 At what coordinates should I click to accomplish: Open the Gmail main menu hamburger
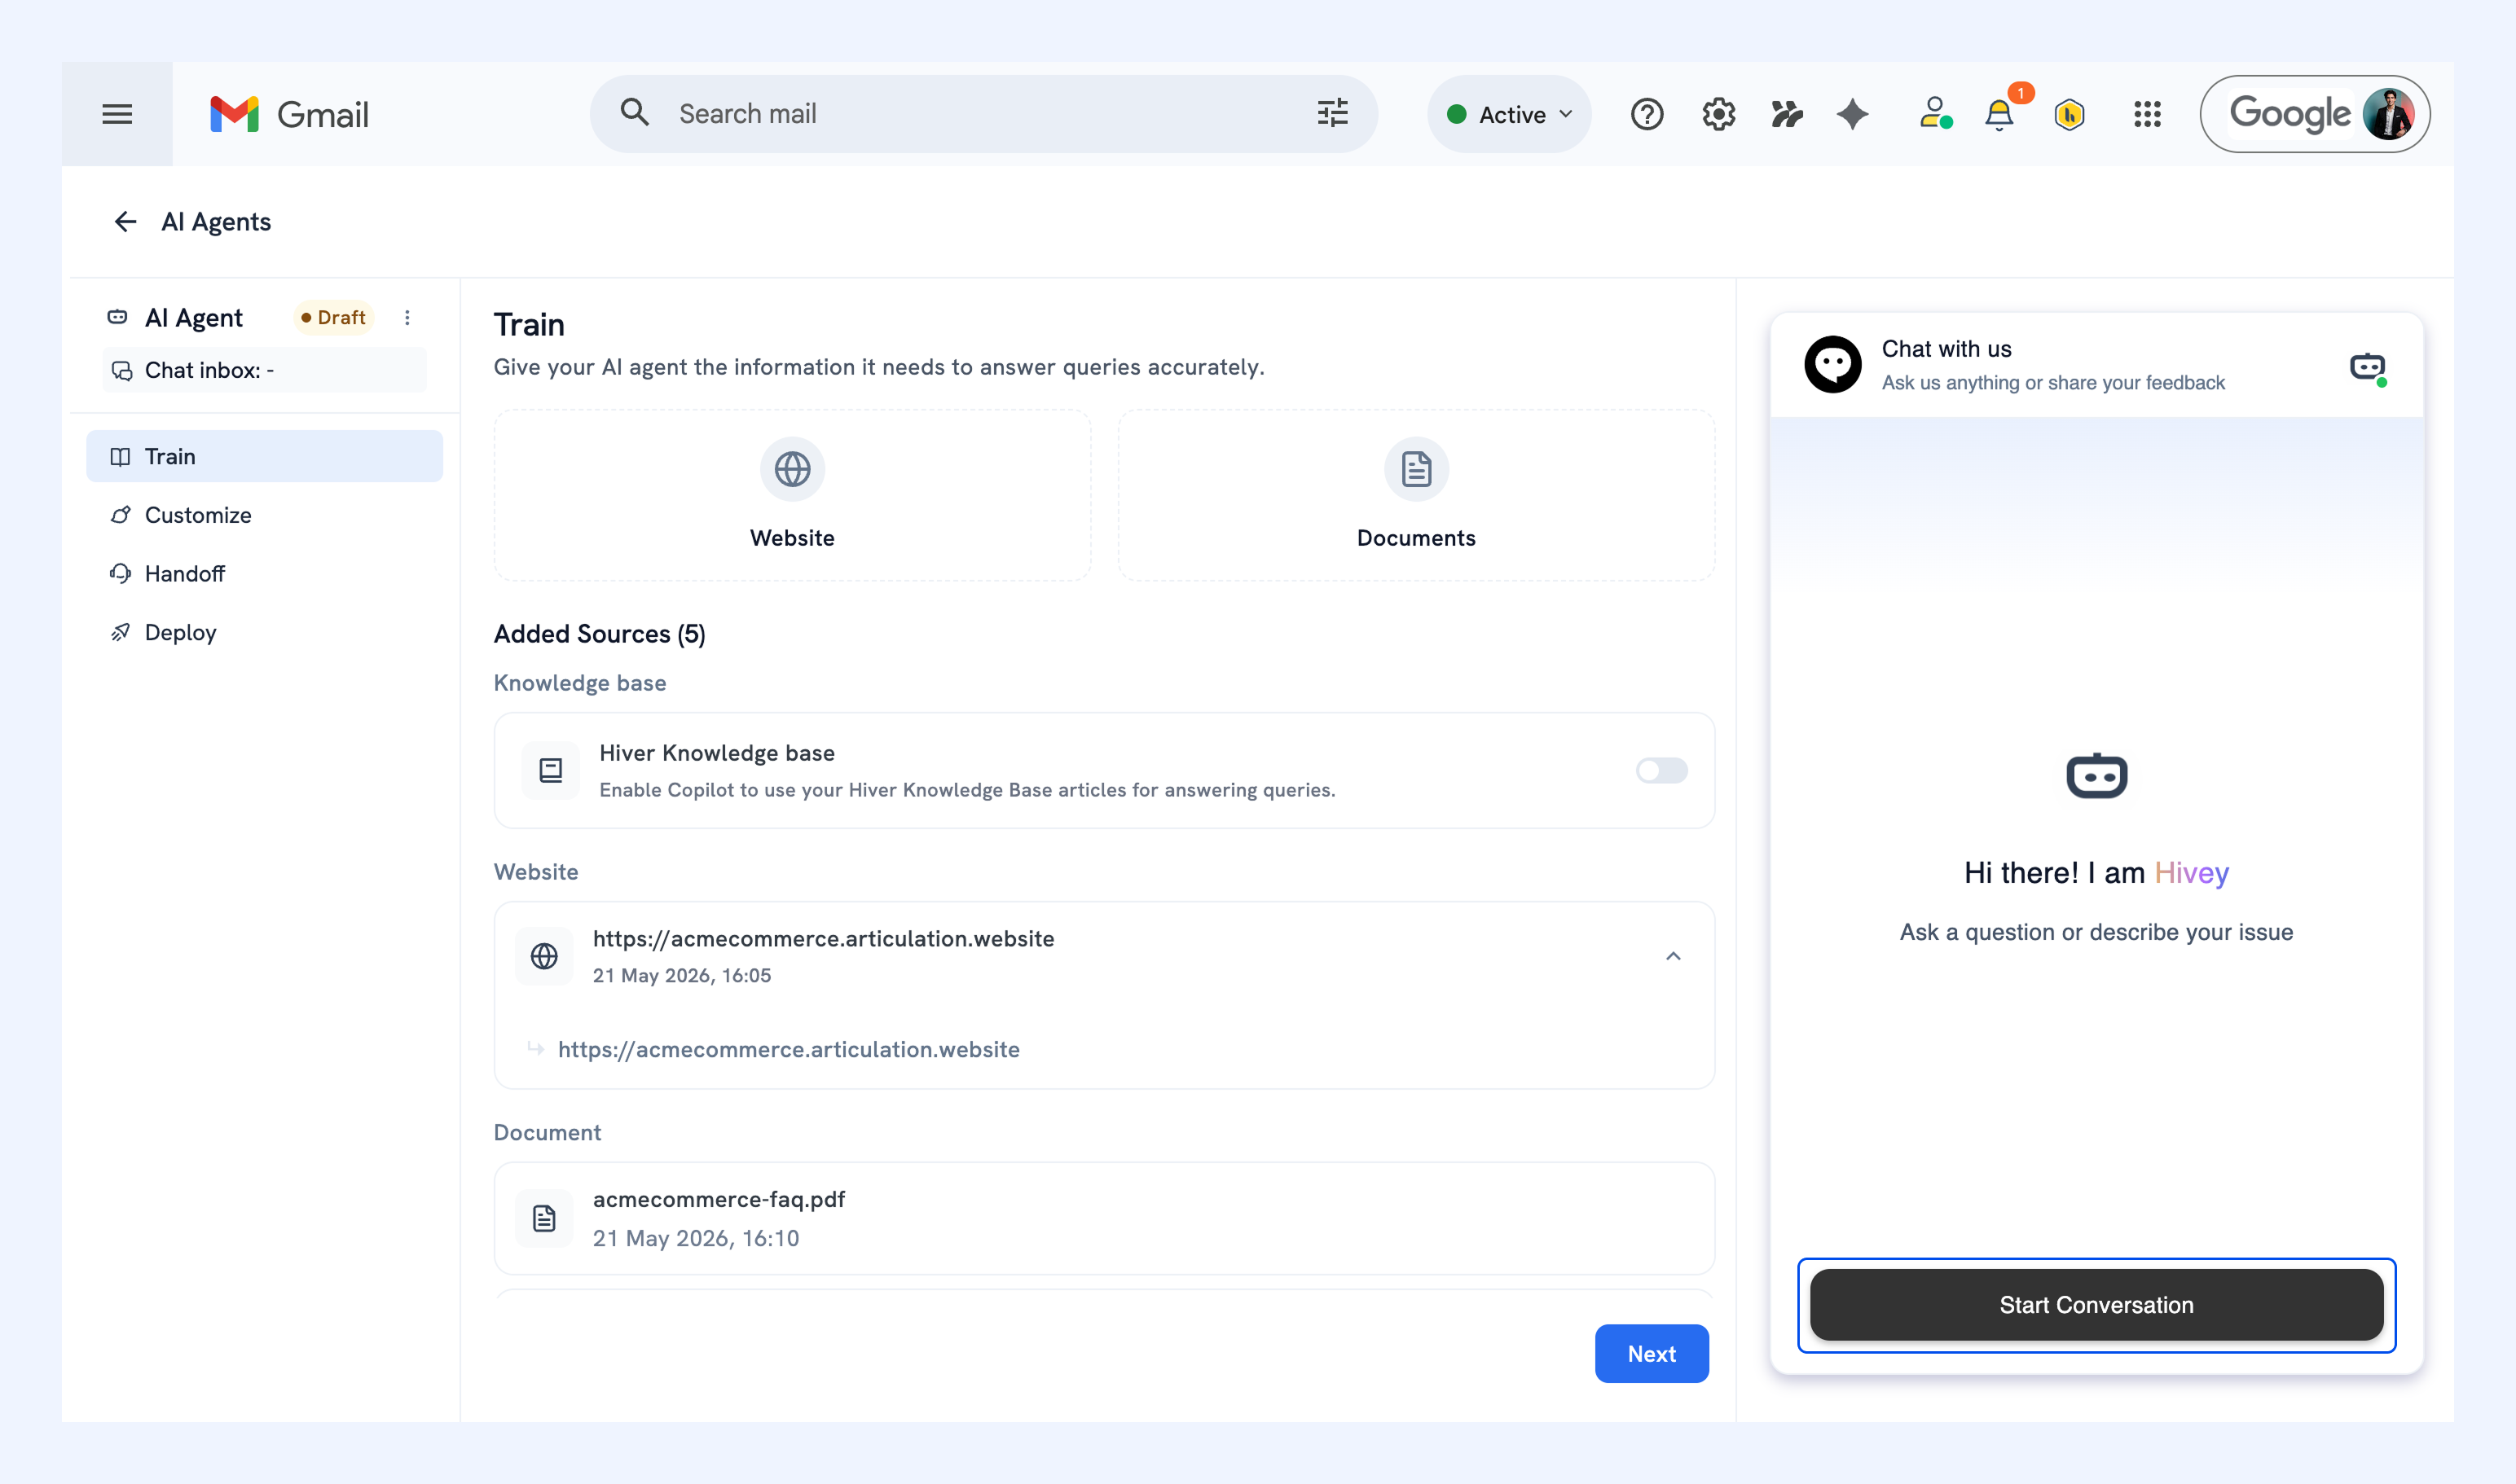pos(117,114)
